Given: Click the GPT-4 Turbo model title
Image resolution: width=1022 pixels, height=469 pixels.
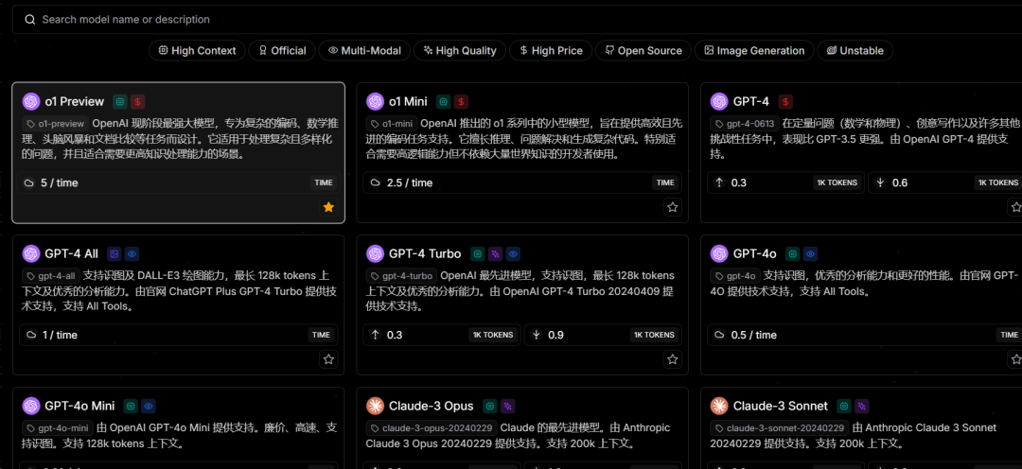Looking at the screenshot, I should [425, 254].
